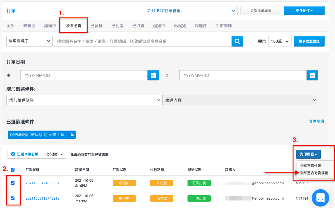The height and width of the screenshot is (208, 335).
Task: Click 未付款 badge of order 20211006121658607
Action: (161, 183)
